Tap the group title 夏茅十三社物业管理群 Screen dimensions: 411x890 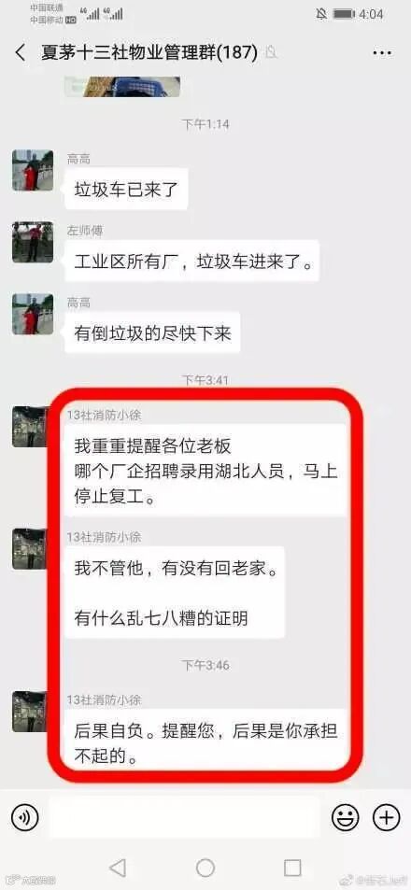[149, 53]
